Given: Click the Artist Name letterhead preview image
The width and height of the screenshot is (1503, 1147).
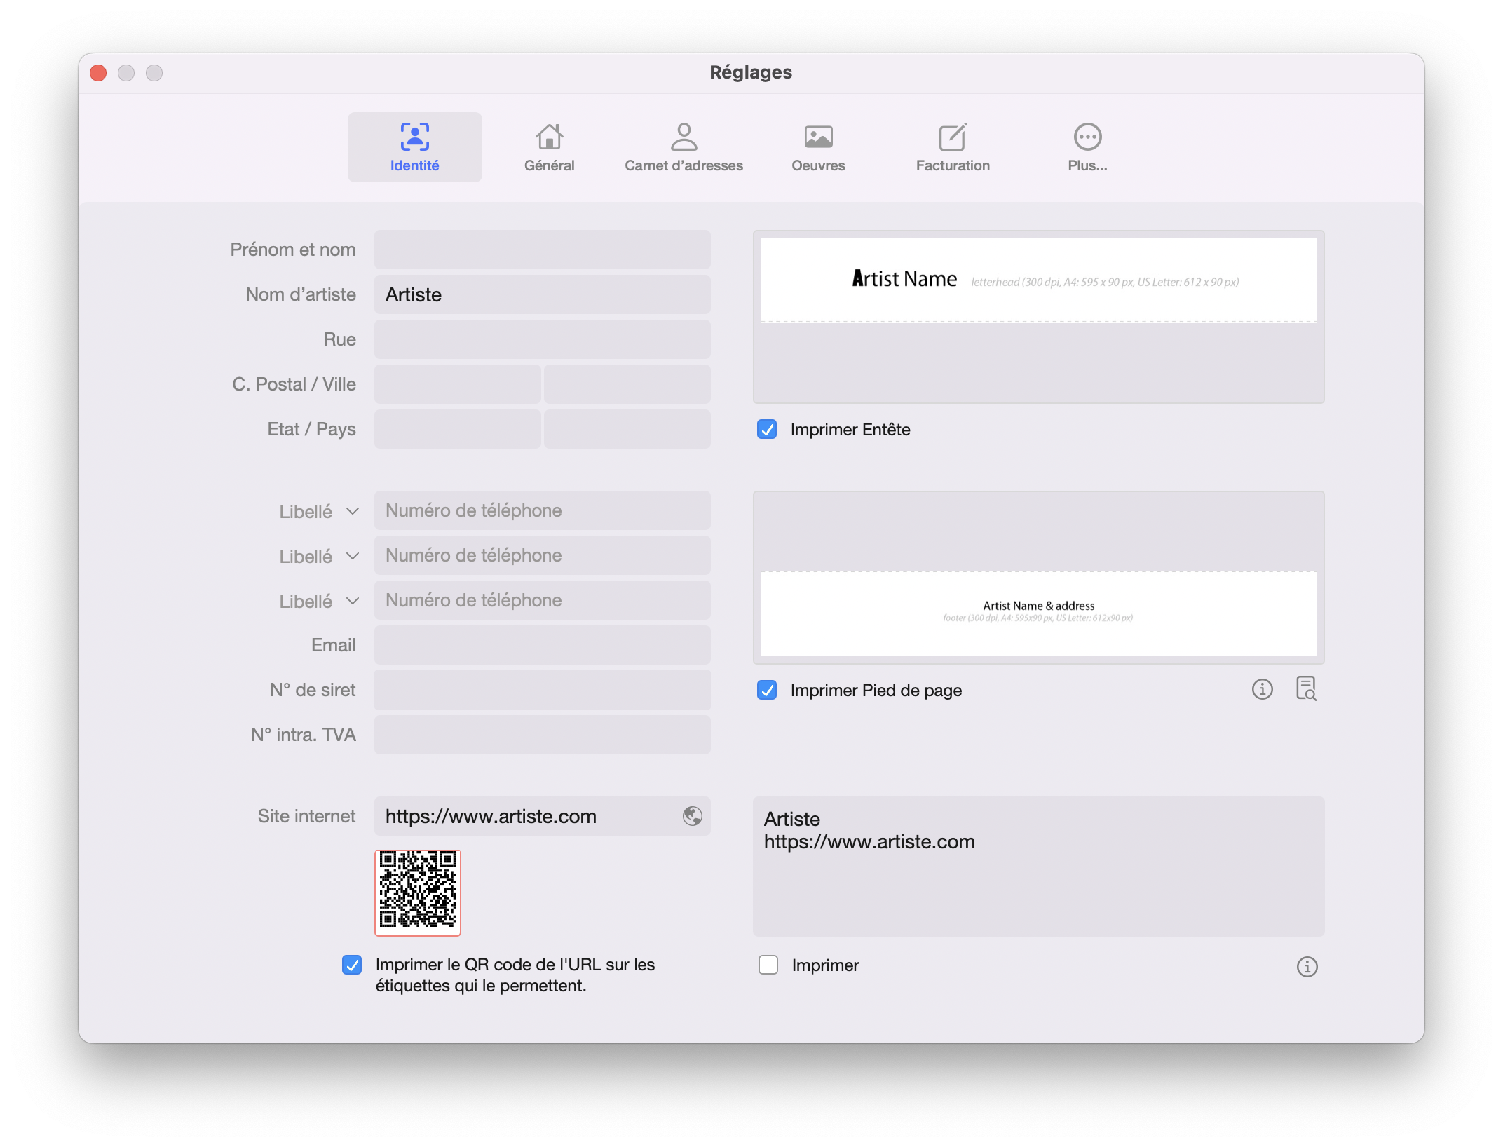Looking at the screenshot, I should (x=1038, y=280).
